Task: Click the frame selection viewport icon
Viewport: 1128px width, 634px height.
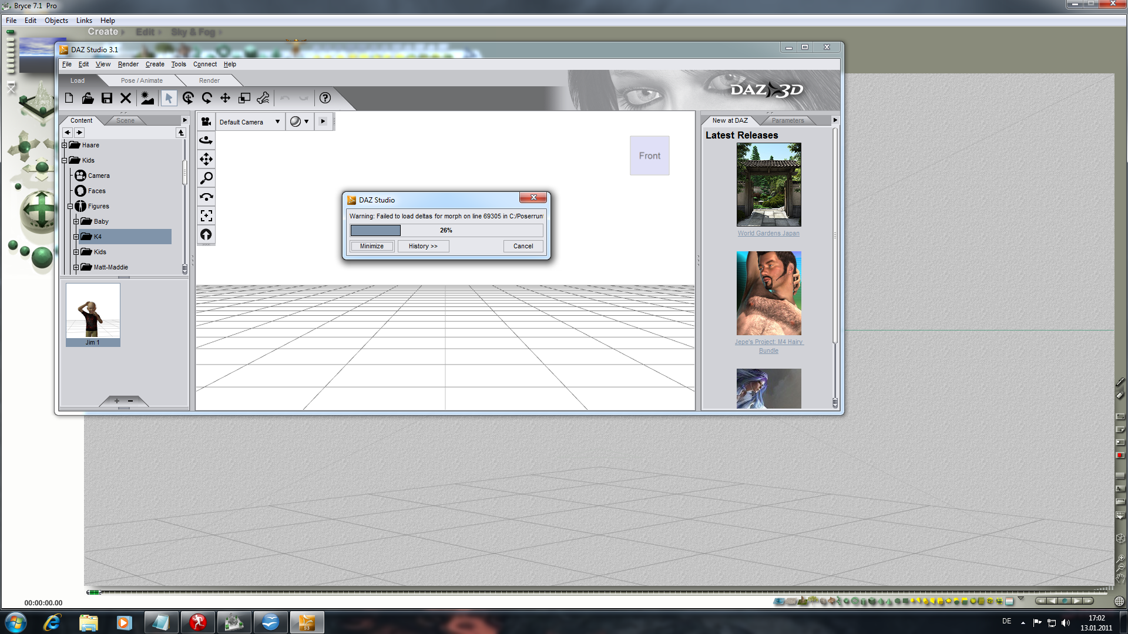Action: click(206, 216)
